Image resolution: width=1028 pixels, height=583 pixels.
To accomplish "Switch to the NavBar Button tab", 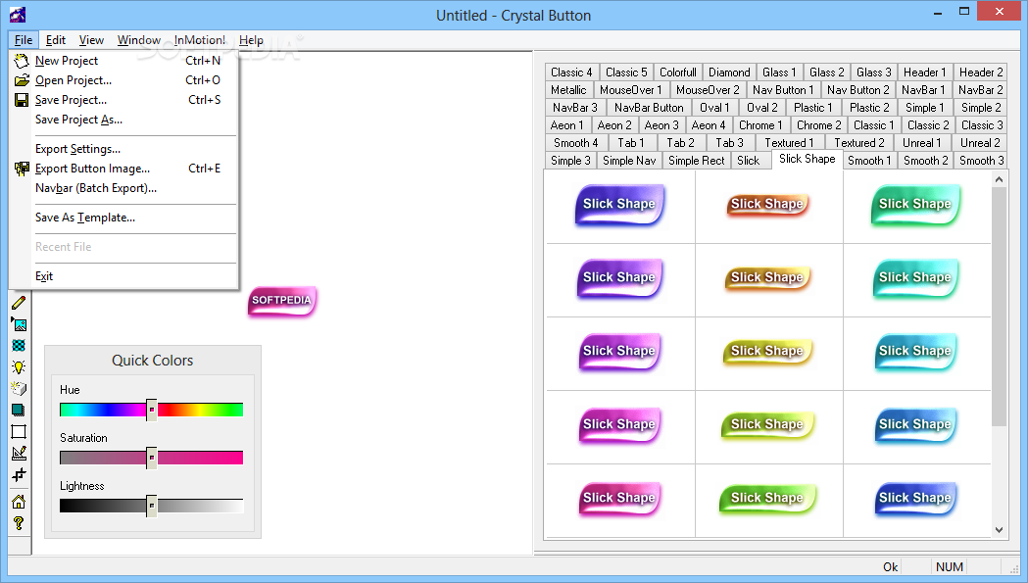I will click(649, 108).
